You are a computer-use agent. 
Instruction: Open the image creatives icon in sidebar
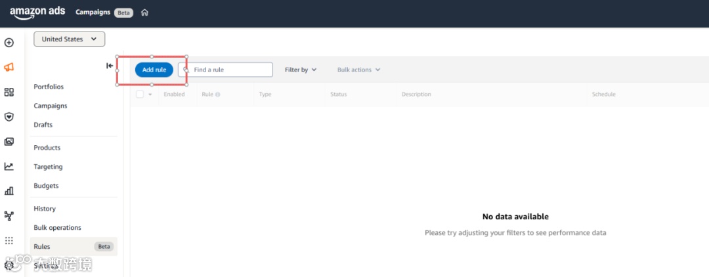tap(9, 142)
